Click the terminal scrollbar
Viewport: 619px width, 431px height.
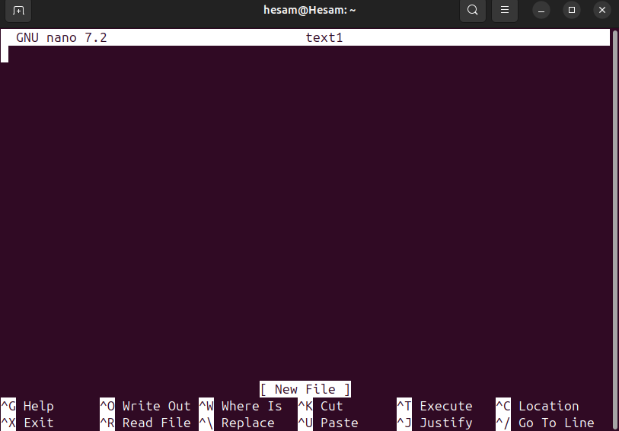coord(614,229)
